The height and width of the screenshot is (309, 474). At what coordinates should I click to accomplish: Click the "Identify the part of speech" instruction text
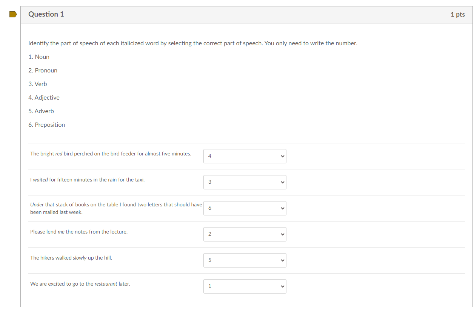(x=192, y=43)
